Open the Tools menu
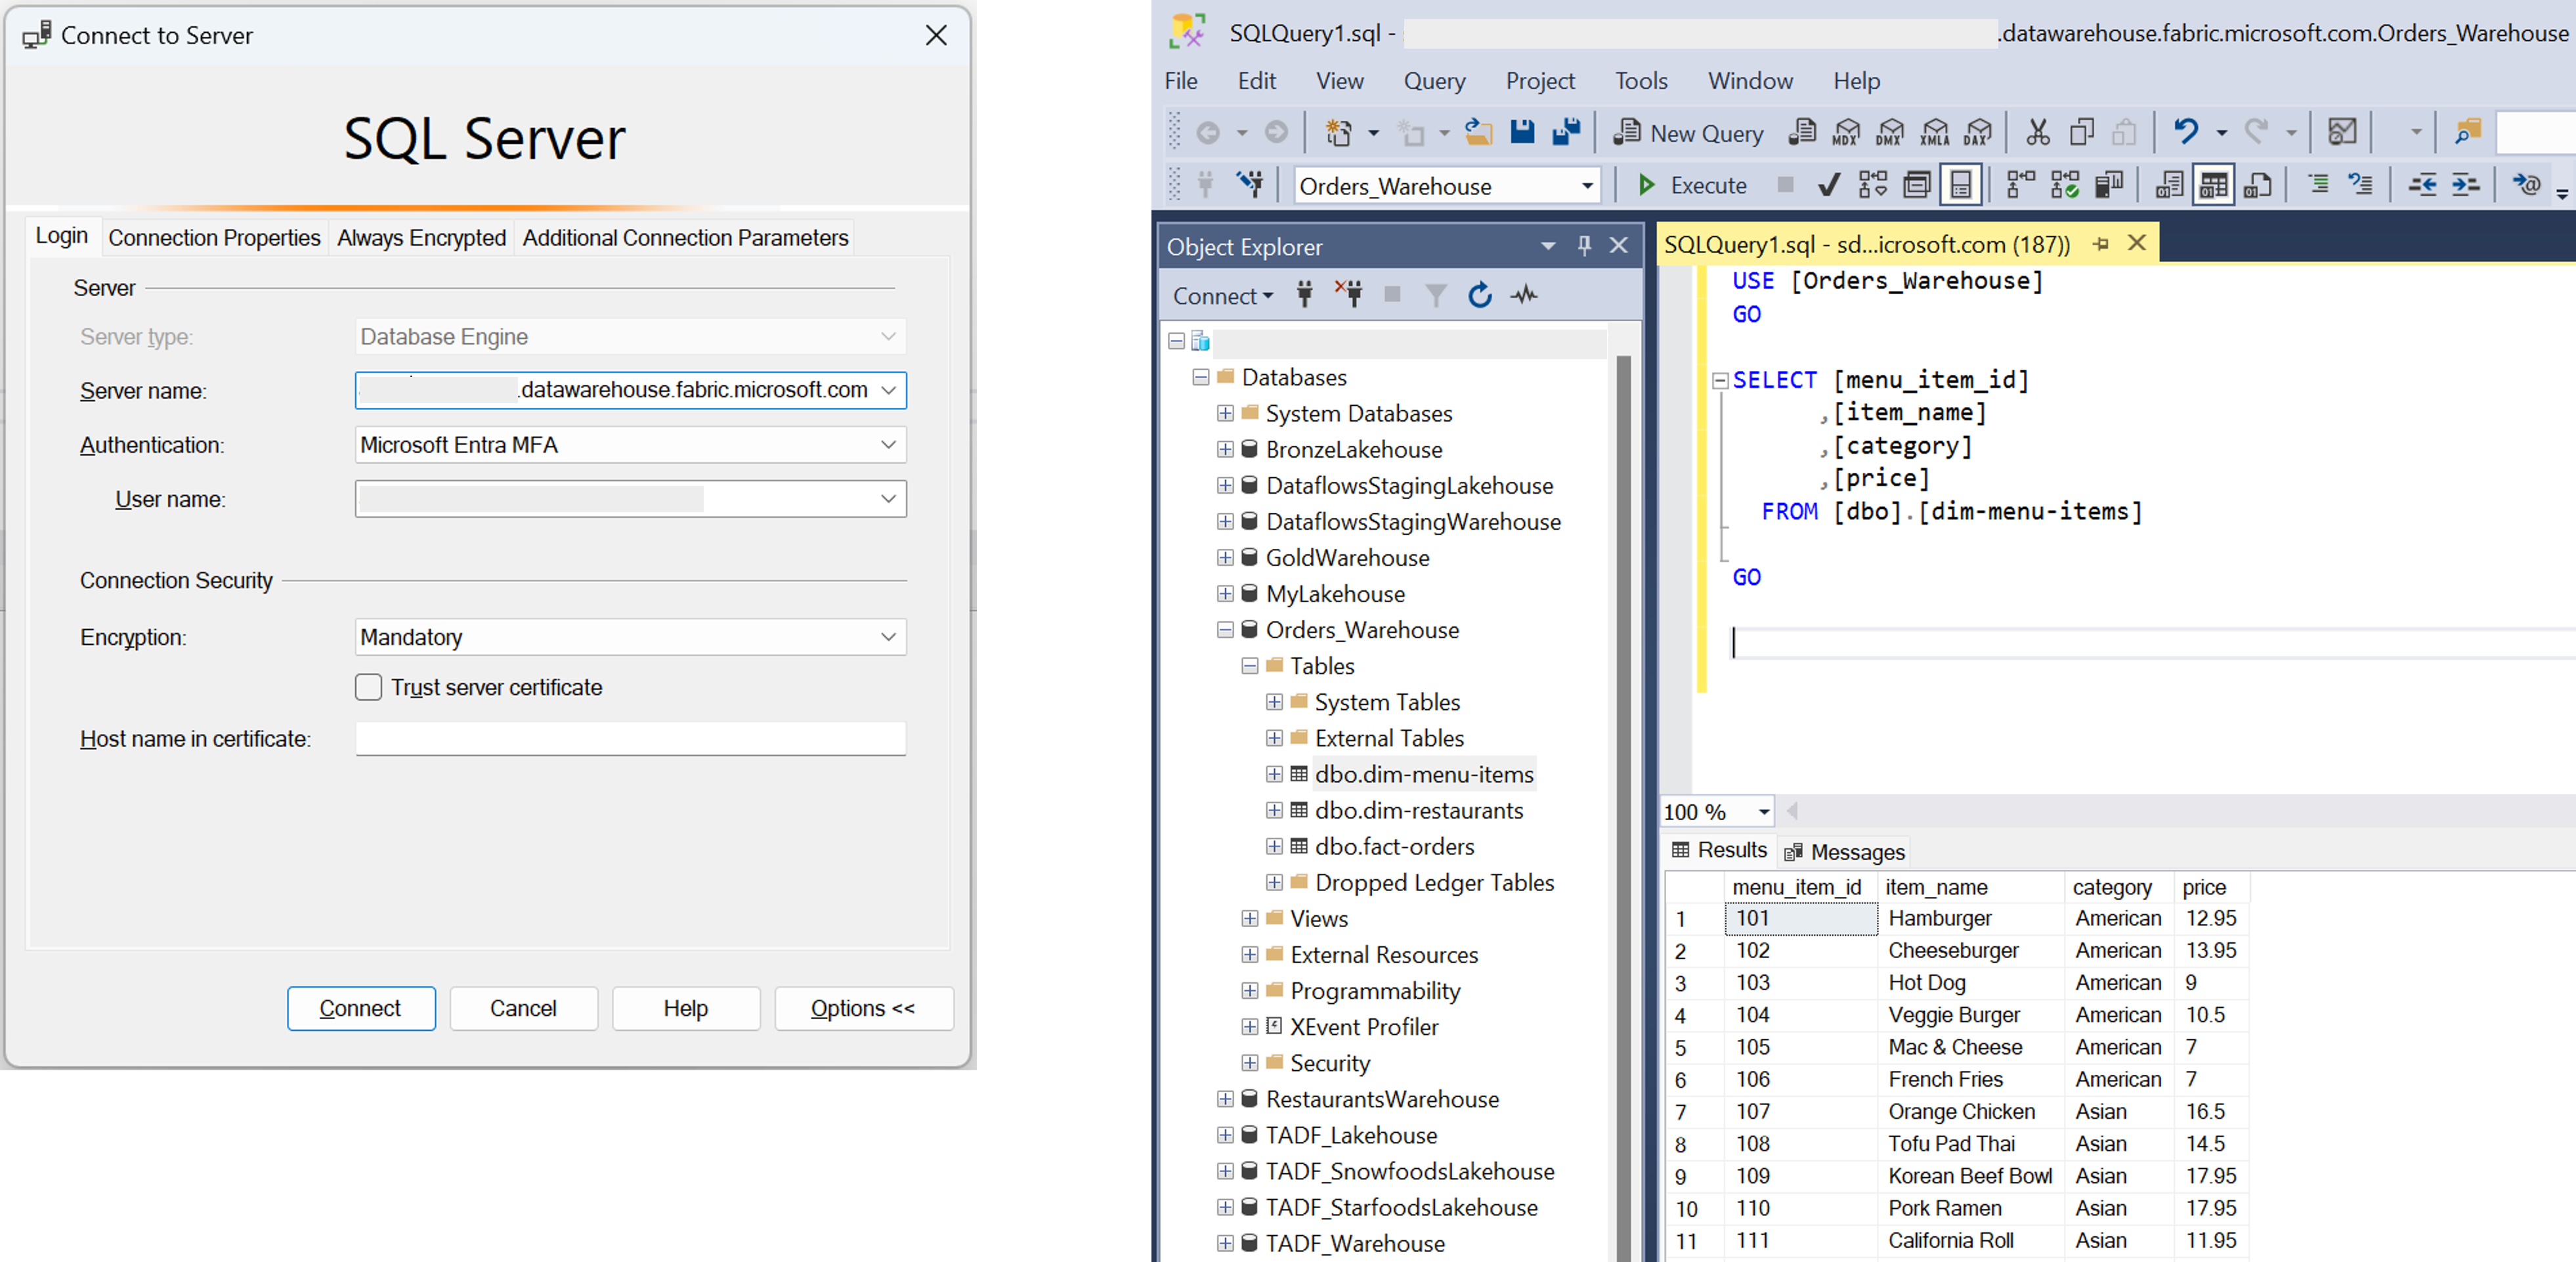 point(1641,81)
